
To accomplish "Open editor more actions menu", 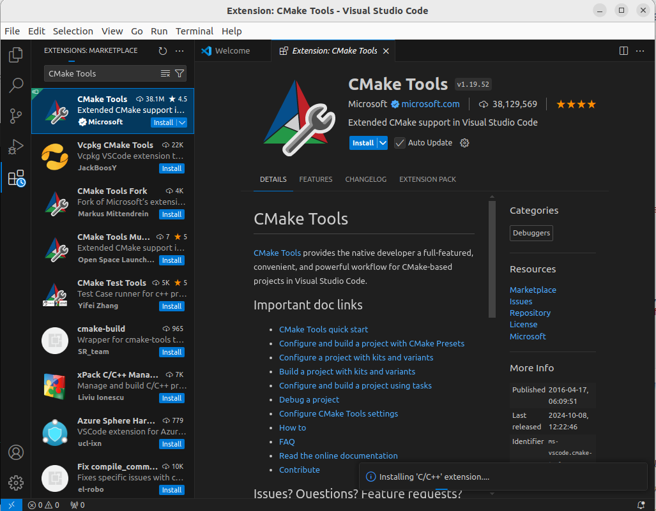I will (x=640, y=50).
